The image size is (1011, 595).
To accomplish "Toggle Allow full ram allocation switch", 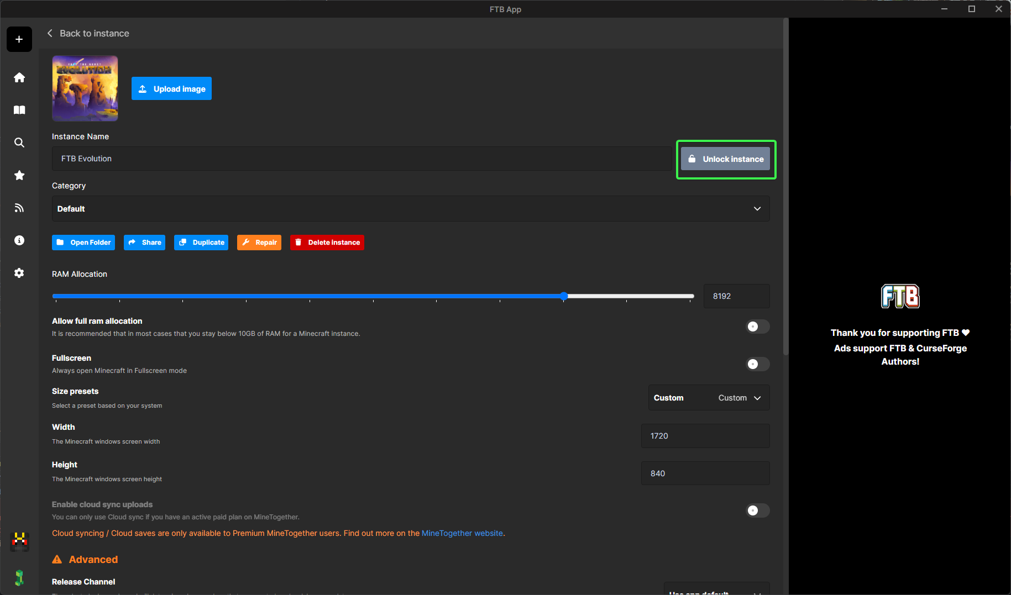I will click(758, 327).
